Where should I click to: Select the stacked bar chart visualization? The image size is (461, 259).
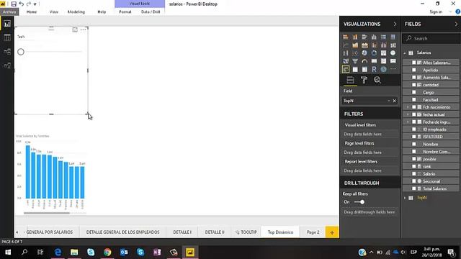pyautogui.click(x=346, y=37)
